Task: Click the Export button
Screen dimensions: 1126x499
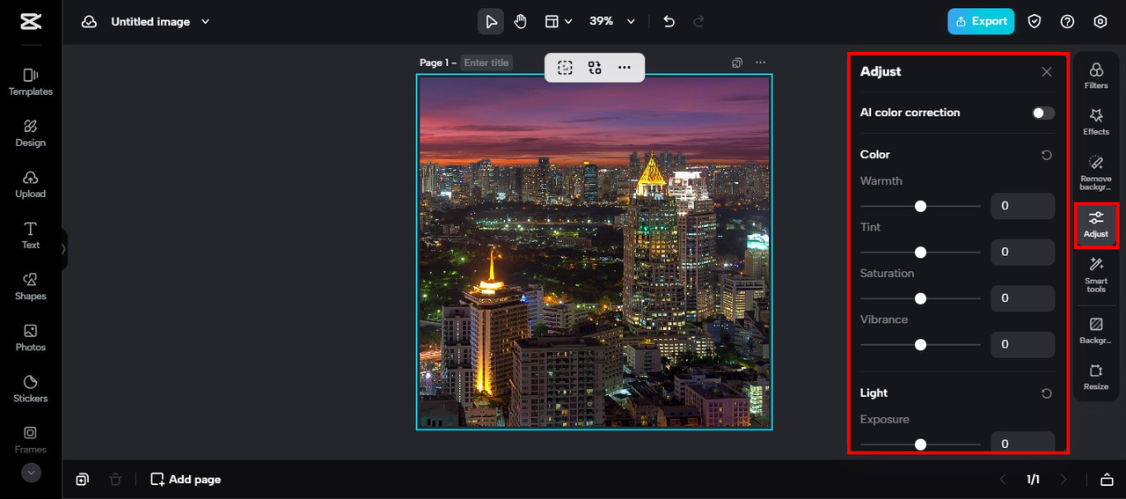Action: 981,22
